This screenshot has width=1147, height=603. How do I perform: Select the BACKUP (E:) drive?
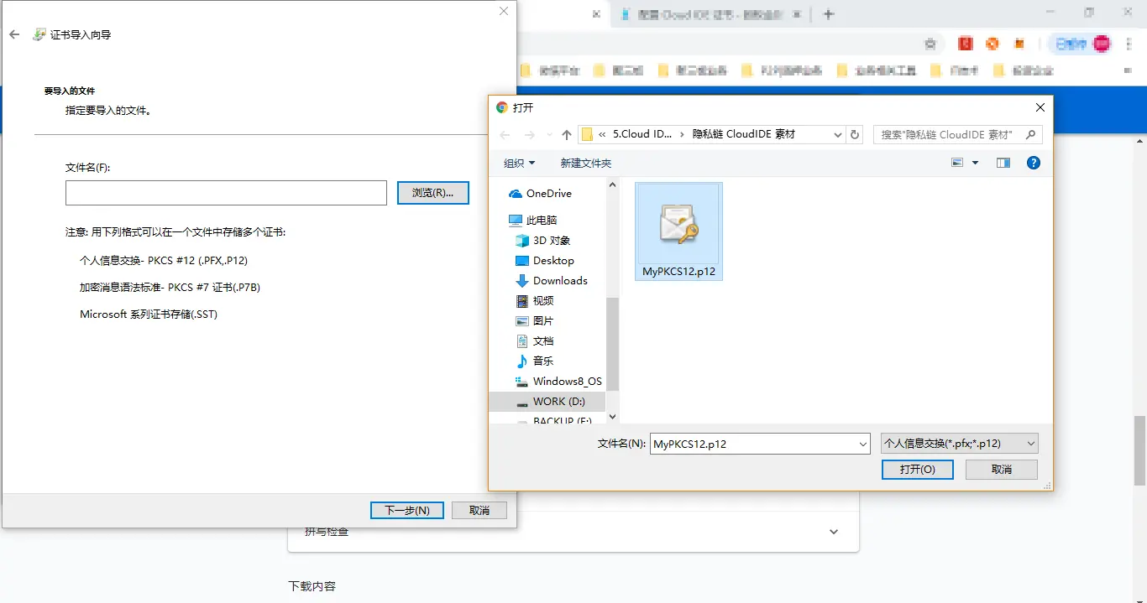[554, 419]
